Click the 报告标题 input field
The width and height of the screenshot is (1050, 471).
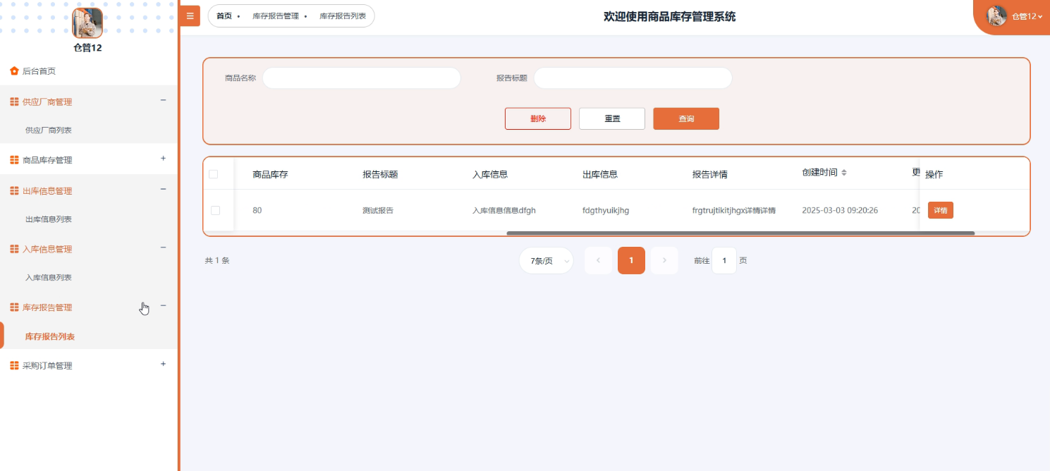coord(633,78)
